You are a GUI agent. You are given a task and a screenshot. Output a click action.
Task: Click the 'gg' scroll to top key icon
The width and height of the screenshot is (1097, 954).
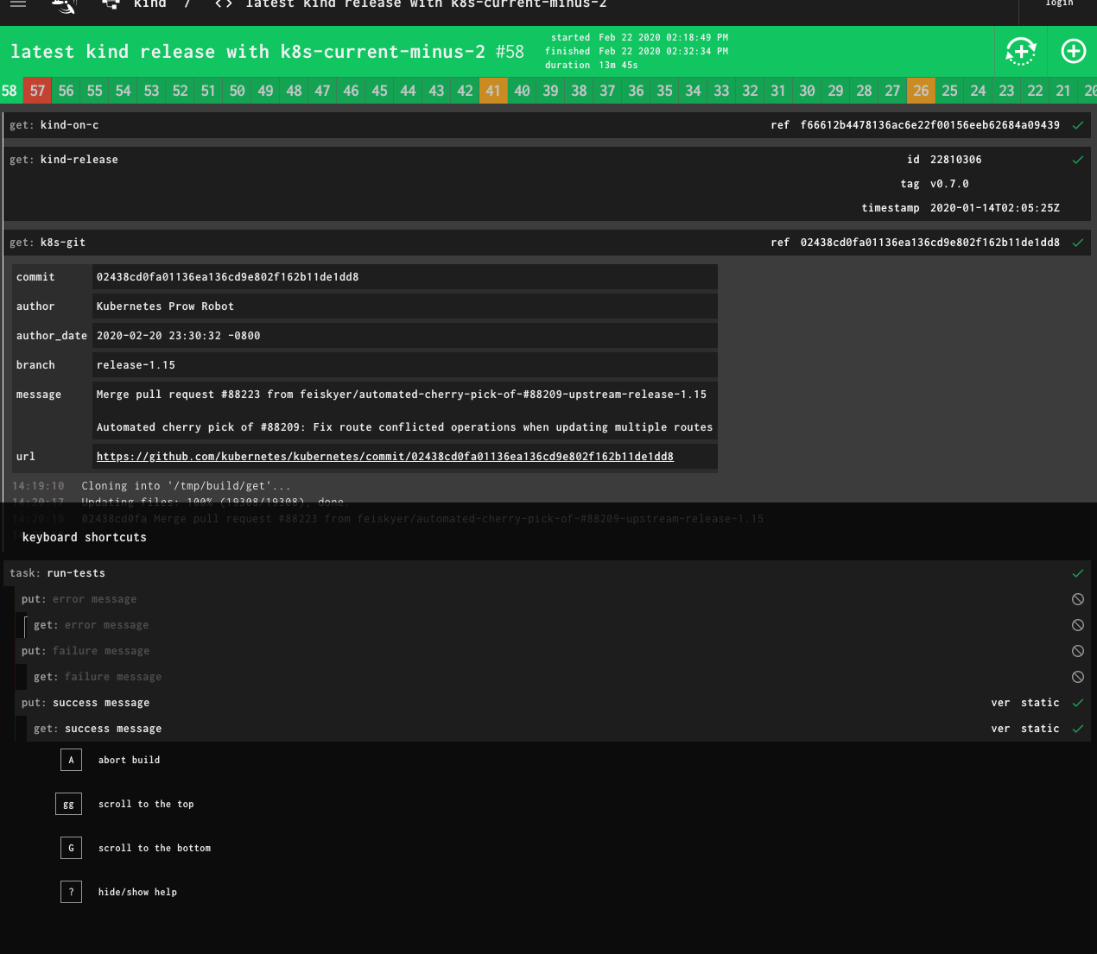(x=68, y=804)
